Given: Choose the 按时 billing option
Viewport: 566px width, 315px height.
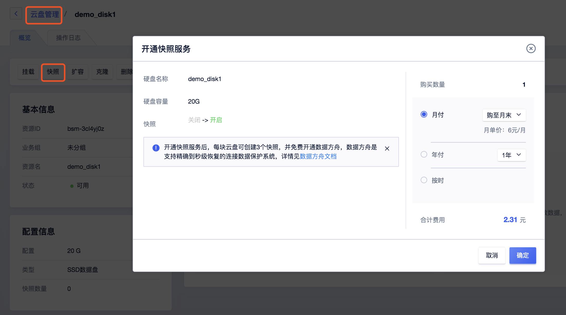Looking at the screenshot, I should click(424, 180).
